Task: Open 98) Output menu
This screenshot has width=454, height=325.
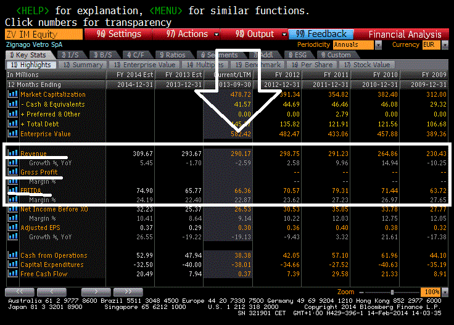Action: coord(255,34)
